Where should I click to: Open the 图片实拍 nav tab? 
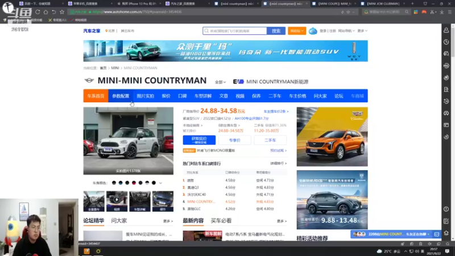pos(146,96)
